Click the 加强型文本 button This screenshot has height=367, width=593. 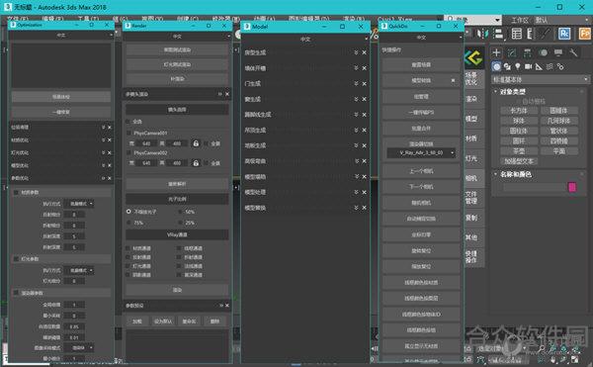[519, 161]
